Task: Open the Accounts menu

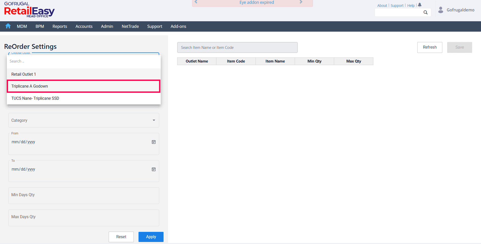Action: click(84, 26)
